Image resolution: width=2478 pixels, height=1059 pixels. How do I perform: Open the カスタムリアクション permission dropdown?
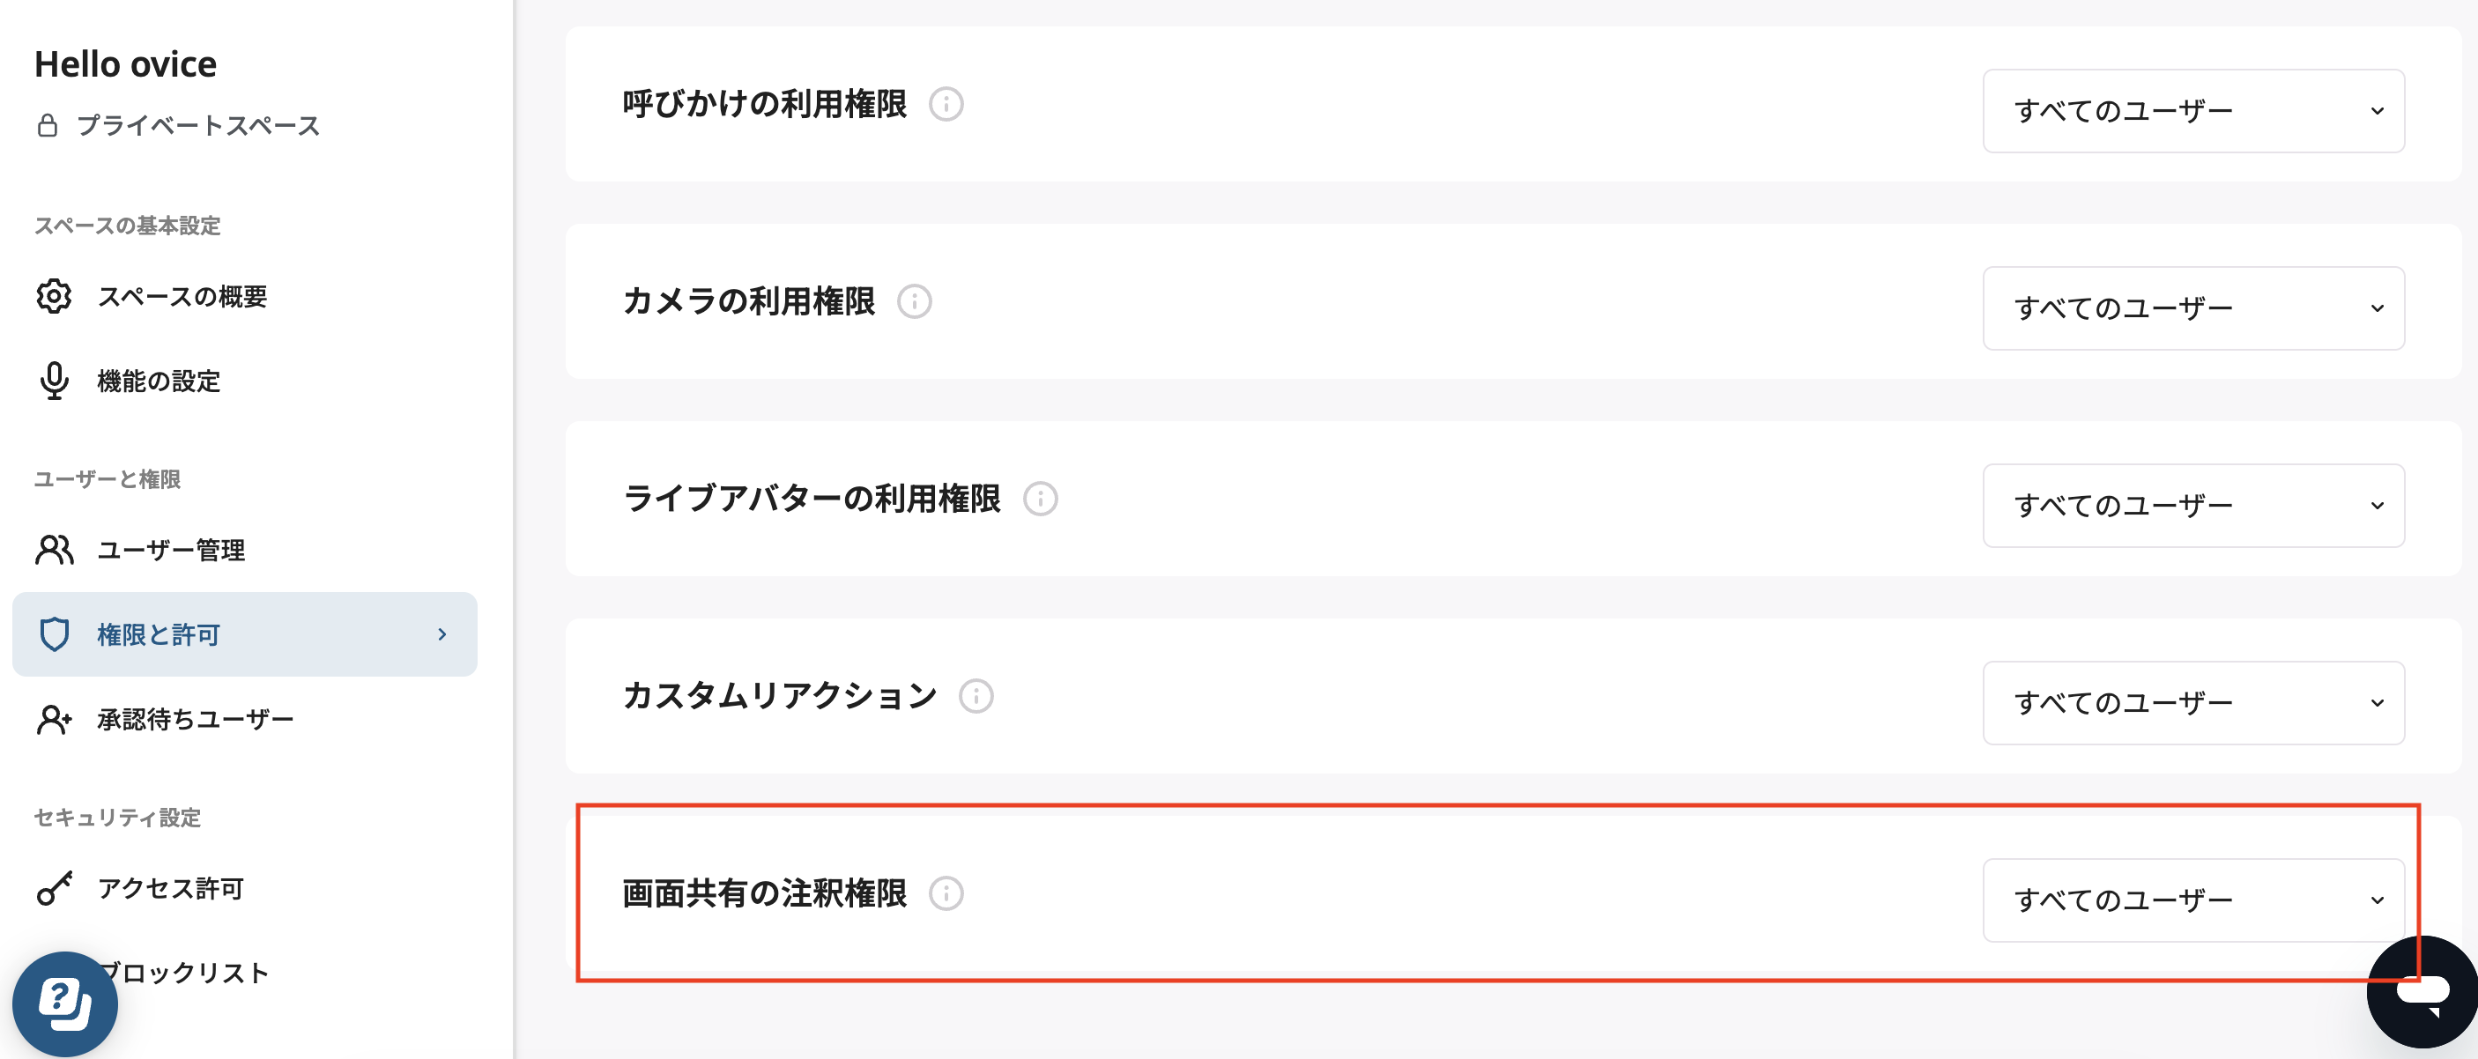[2193, 703]
